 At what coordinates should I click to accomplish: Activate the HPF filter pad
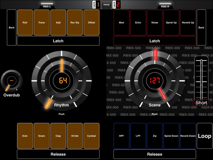pos(121,136)
